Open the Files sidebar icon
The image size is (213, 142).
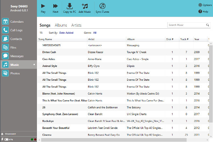[5, 47]
